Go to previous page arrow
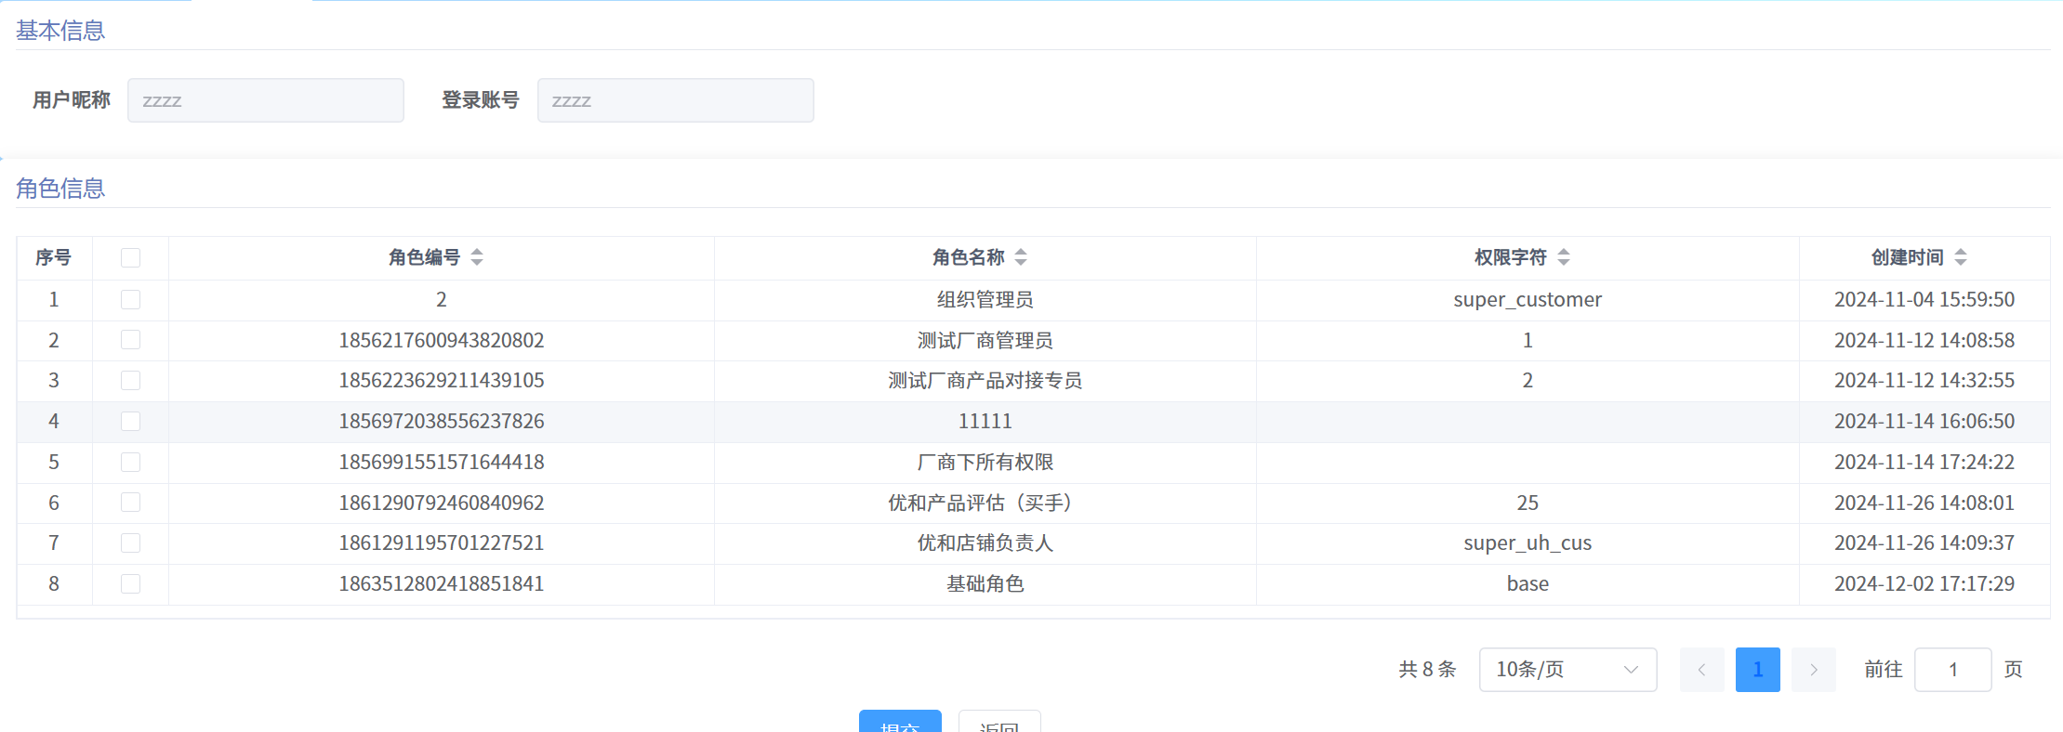 [x=1701, y=670]
